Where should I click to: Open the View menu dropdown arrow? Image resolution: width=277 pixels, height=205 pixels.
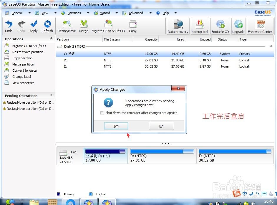(x=55, y=13)
